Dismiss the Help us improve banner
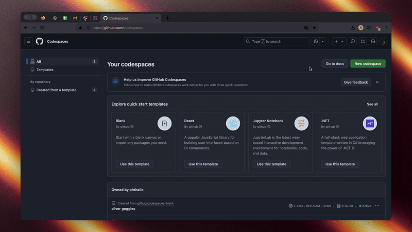Image resolution: width=412 pixels, height=232 pixels. click(x=377, y=82)
